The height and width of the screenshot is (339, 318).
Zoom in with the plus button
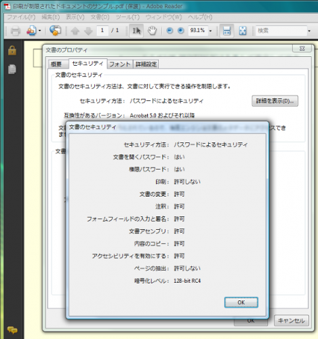pos(180,31)
